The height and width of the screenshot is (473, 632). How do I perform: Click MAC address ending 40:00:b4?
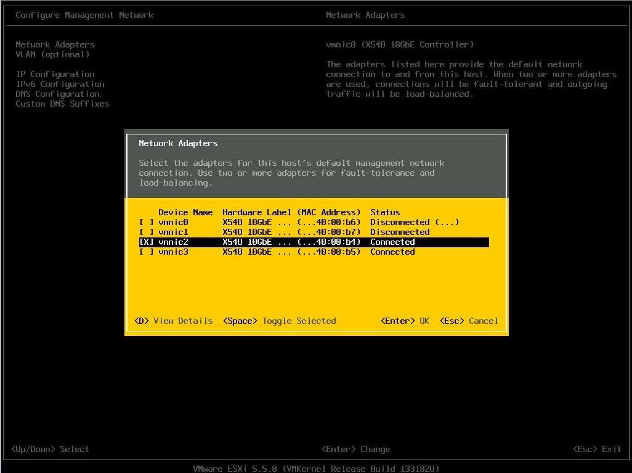pos(329,242)
